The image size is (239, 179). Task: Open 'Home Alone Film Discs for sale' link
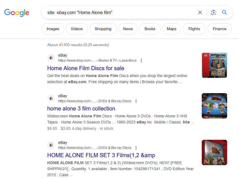86,68
